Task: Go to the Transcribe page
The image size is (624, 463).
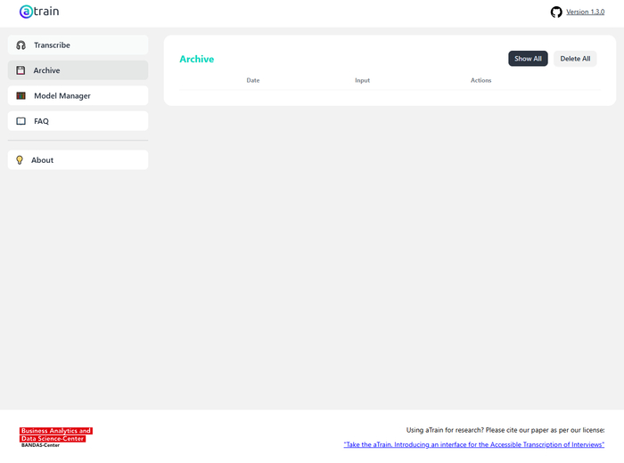Action: pos(52,45)
